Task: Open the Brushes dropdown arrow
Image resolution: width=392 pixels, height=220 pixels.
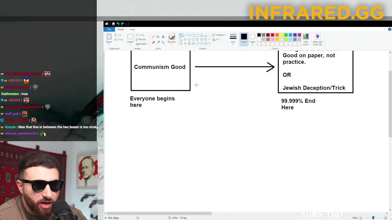Action: (171, 44)
